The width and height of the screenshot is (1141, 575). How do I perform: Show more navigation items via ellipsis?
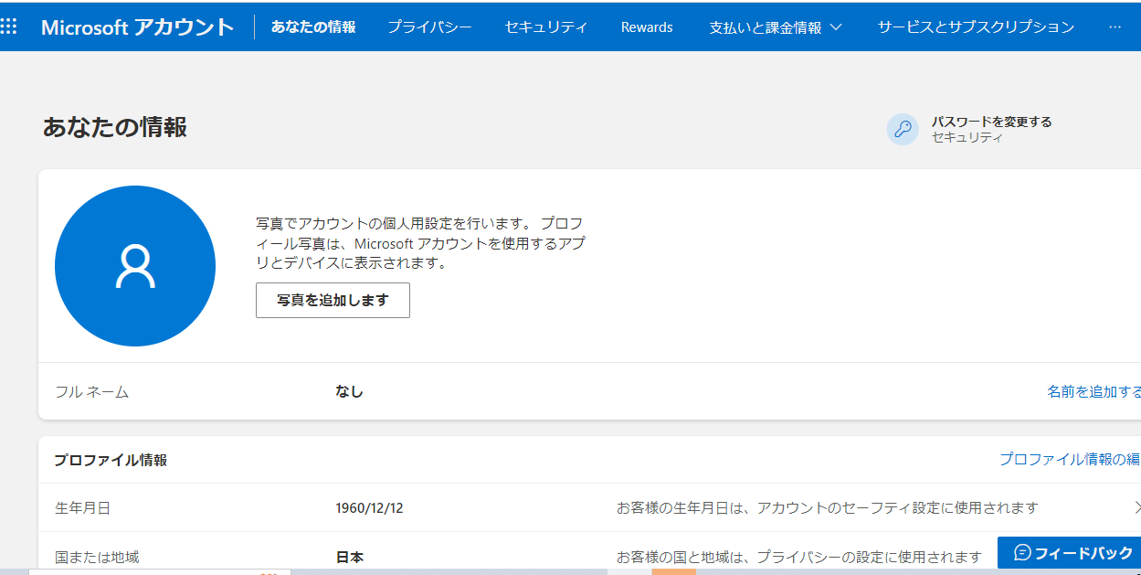pyautogui.click(x=1115, y=27)
